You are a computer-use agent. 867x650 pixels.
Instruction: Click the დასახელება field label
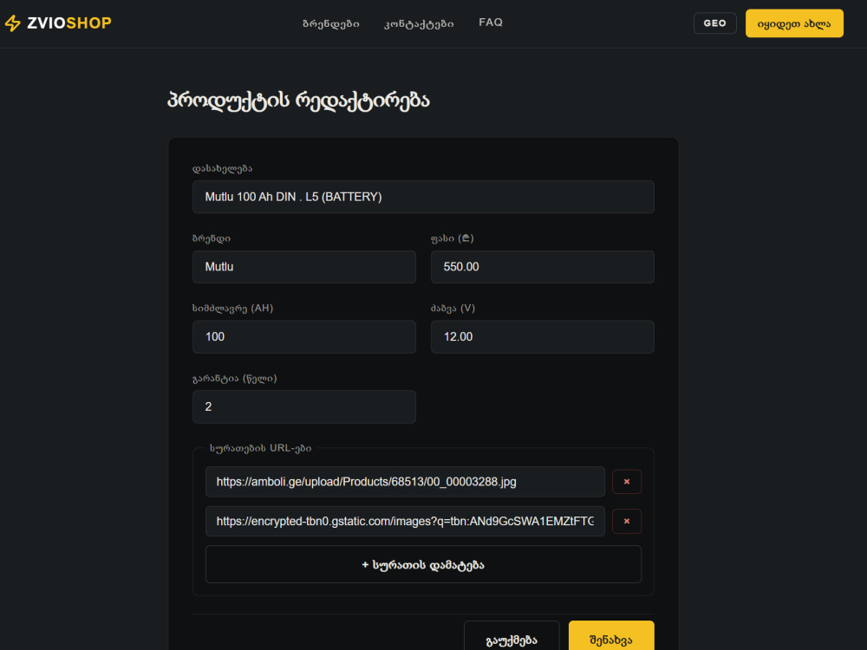coord(222,169)
